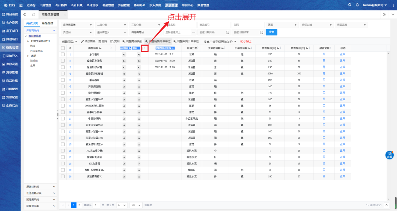
Task: Open the 系统管理 top menu
Action: point(171,5)
